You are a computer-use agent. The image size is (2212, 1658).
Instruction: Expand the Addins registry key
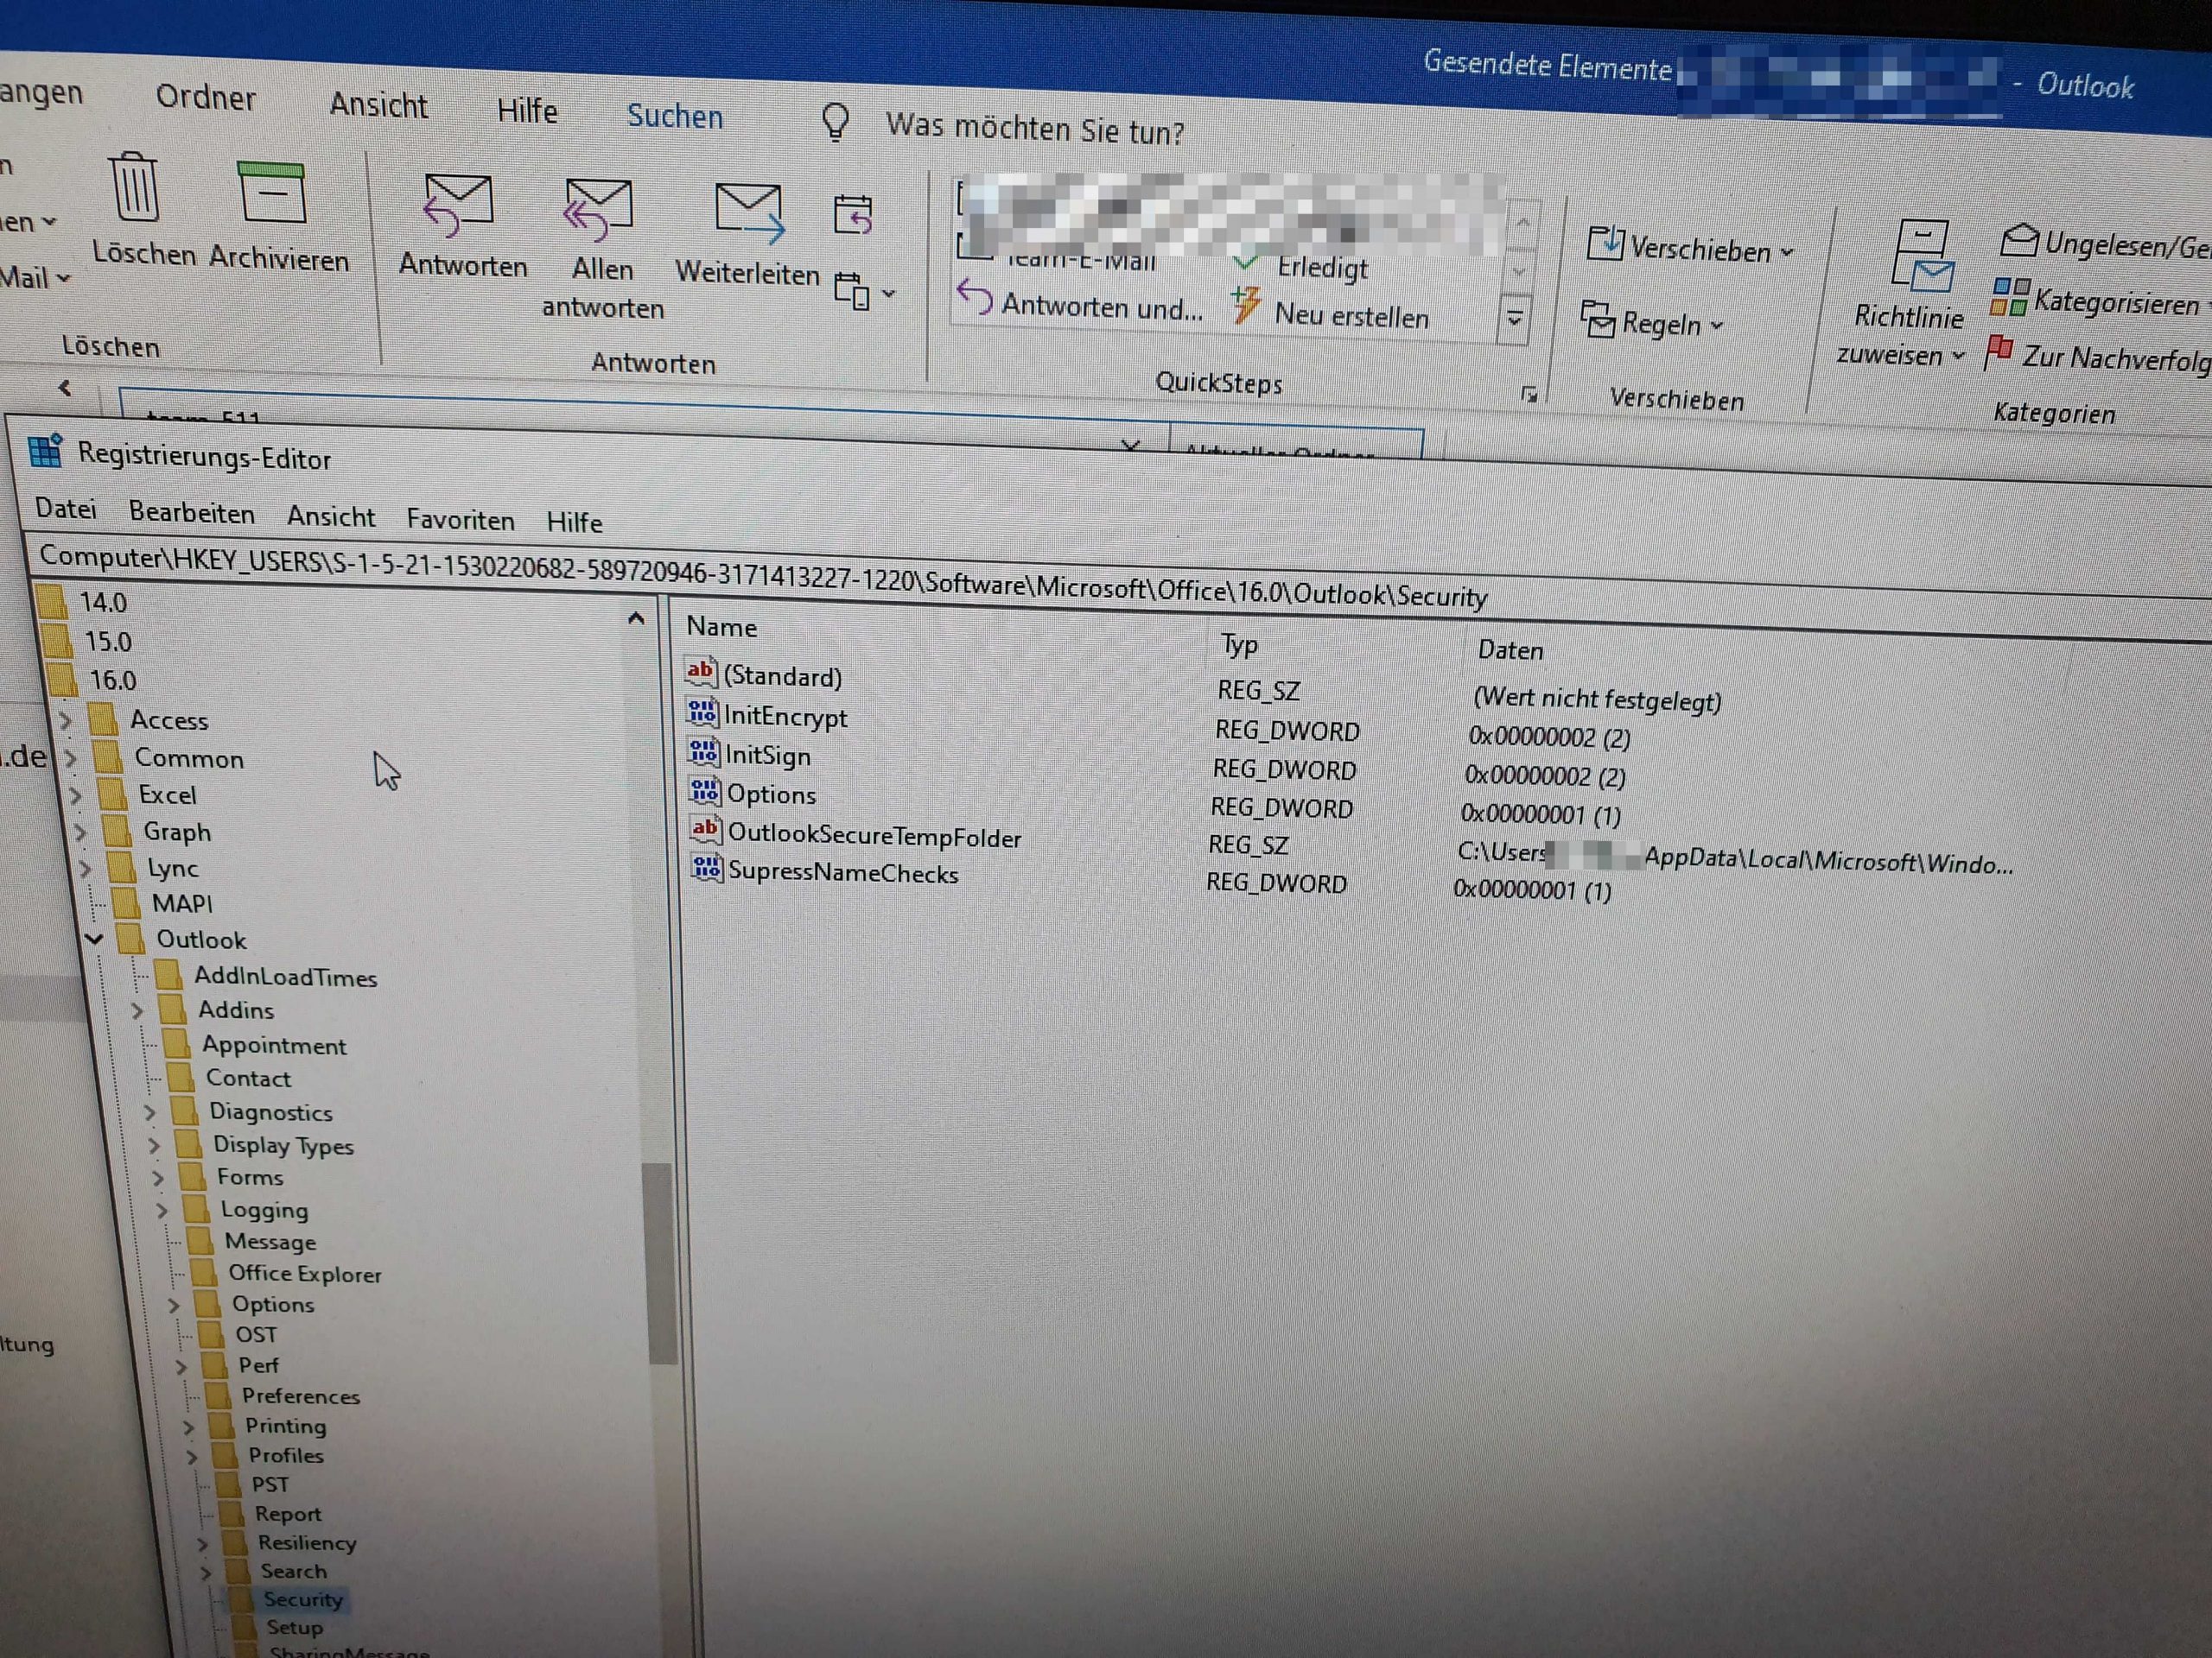138,1010
